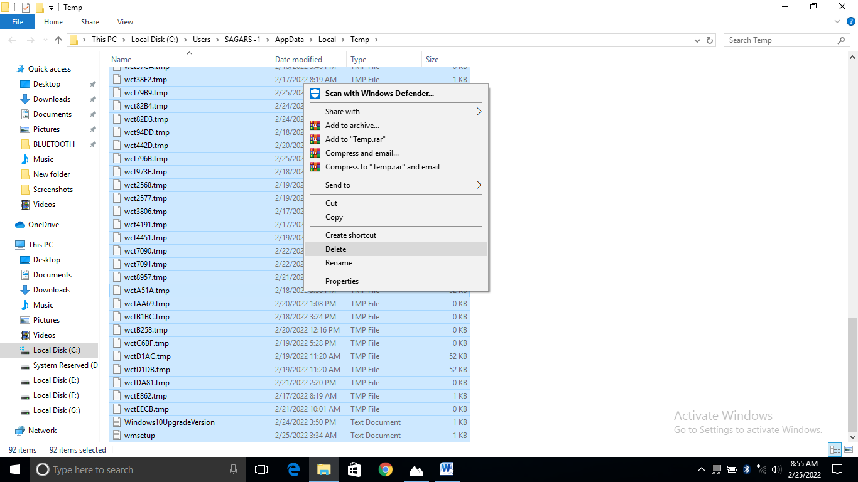Expand the Share with submenu arrow
The height and width of the screenshot is (482, 858).
click(x=478, y=112)
